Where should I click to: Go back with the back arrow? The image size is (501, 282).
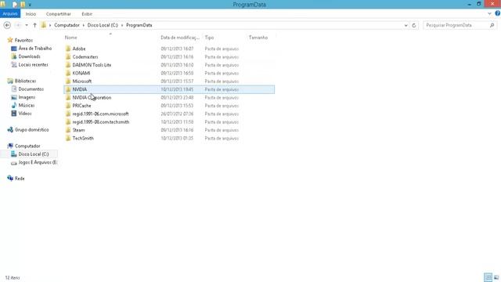pyautogui.click(x=7, y=25)
